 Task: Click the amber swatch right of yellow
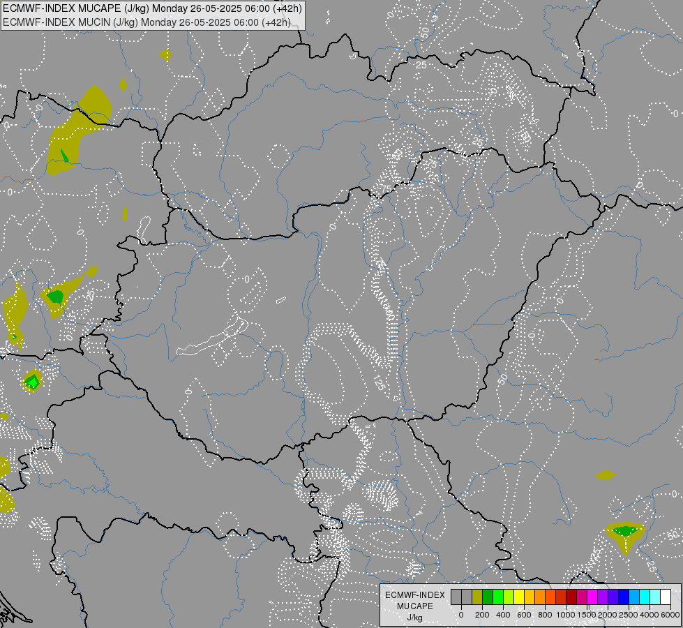530,597
